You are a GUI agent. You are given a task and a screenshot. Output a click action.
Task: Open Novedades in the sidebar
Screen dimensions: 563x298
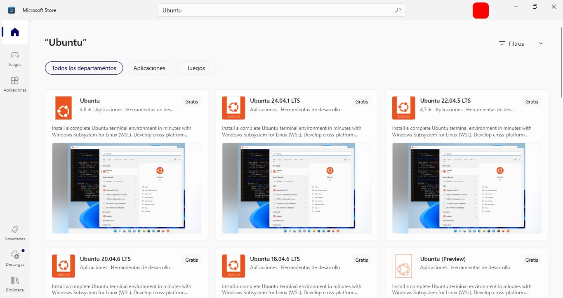pos(15,233)
